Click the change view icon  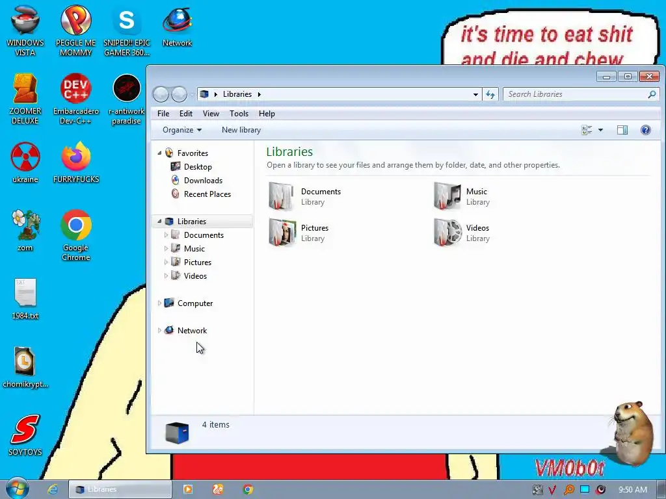click(587, 130)
